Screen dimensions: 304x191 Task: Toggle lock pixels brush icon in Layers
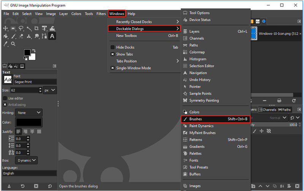[254, 131]
